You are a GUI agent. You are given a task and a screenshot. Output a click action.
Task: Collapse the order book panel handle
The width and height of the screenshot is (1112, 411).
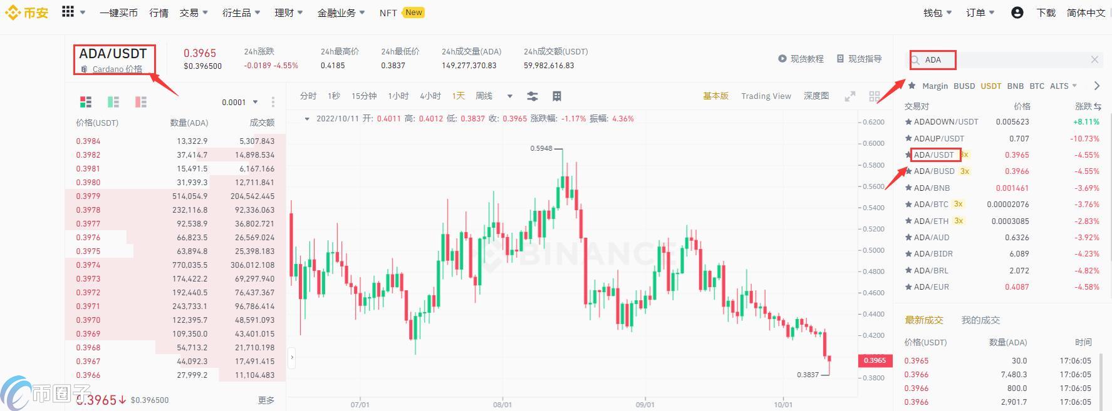[291, 357]
